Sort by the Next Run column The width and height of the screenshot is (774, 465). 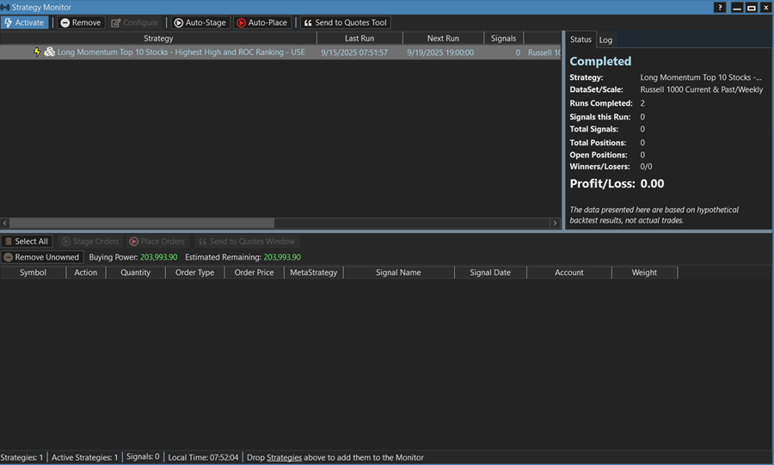(x=443, y=39)
